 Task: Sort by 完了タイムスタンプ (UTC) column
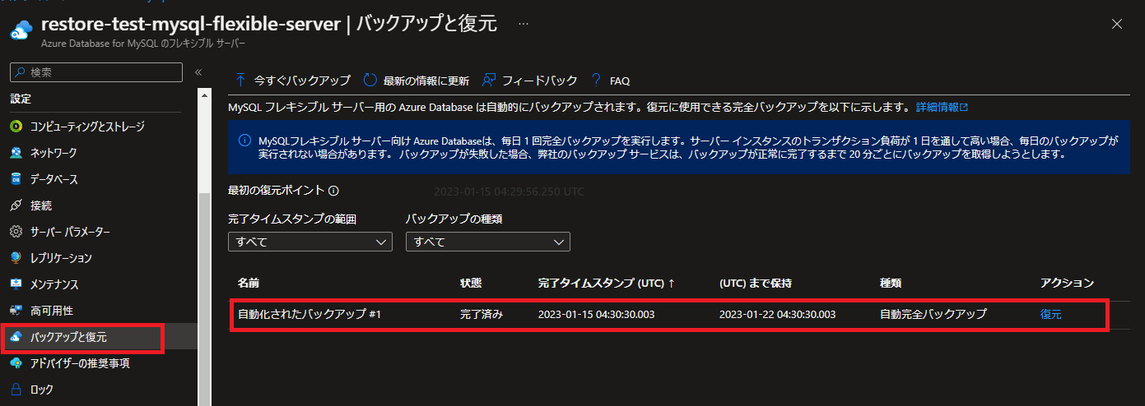click(x=607, y=283)
